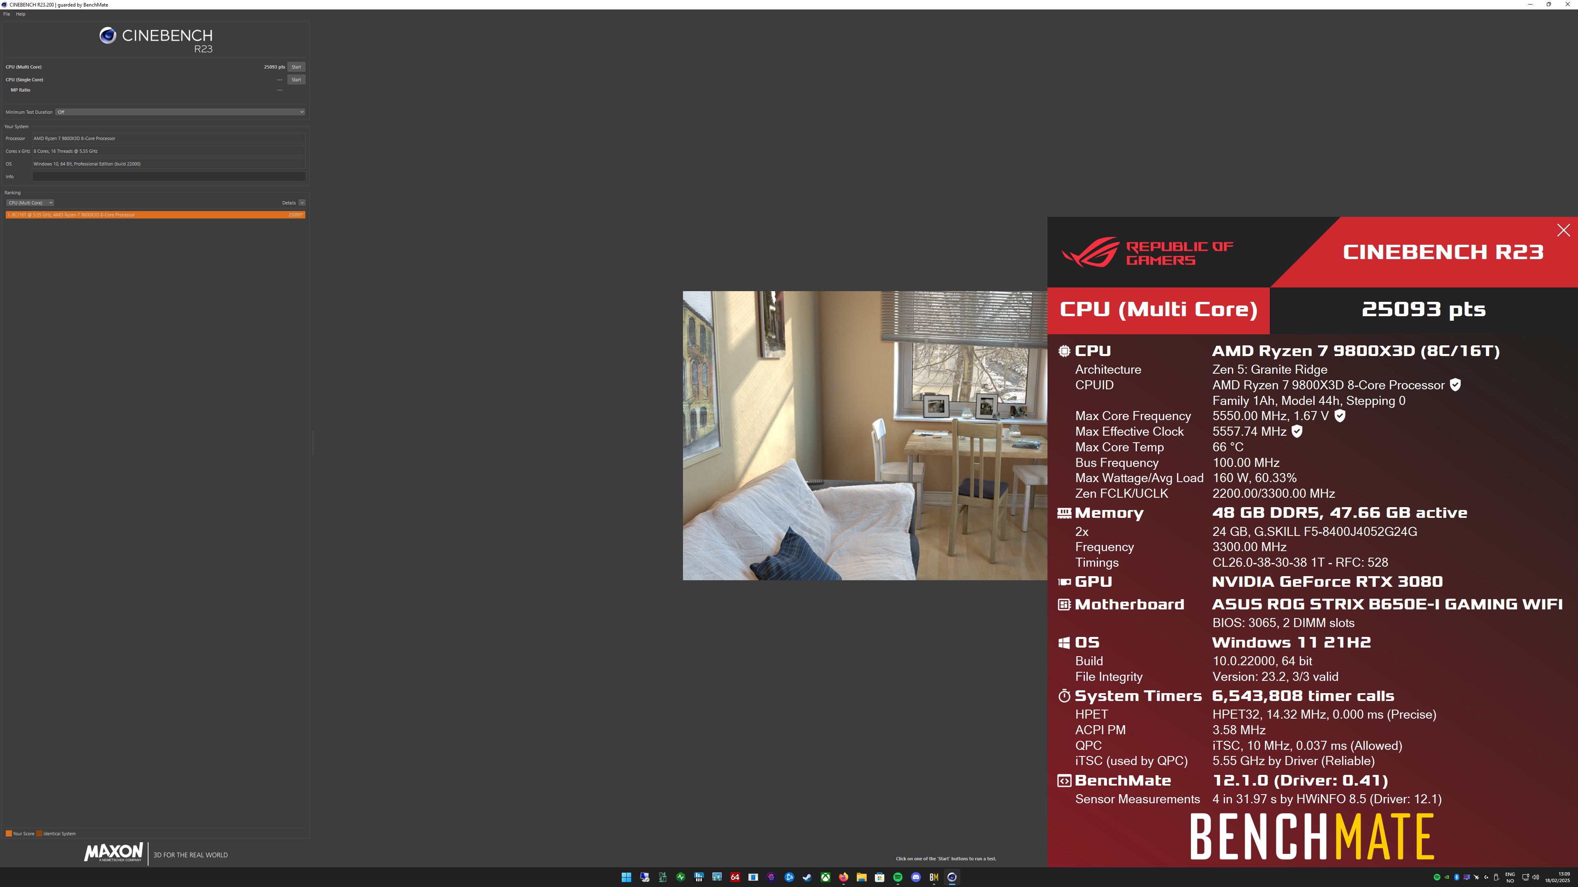Image resolution: width=1578 pixels, height=887 pixels.
Task: Open the Help menu
Action: click(x=20, y=14)
